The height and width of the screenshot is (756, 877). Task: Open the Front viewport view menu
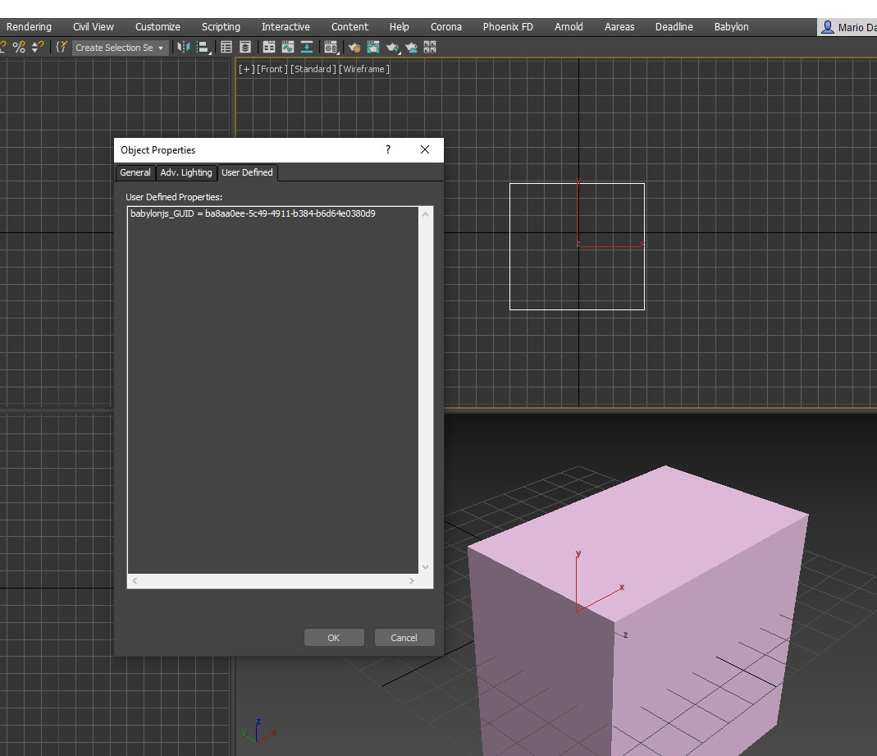coord(272,69)
